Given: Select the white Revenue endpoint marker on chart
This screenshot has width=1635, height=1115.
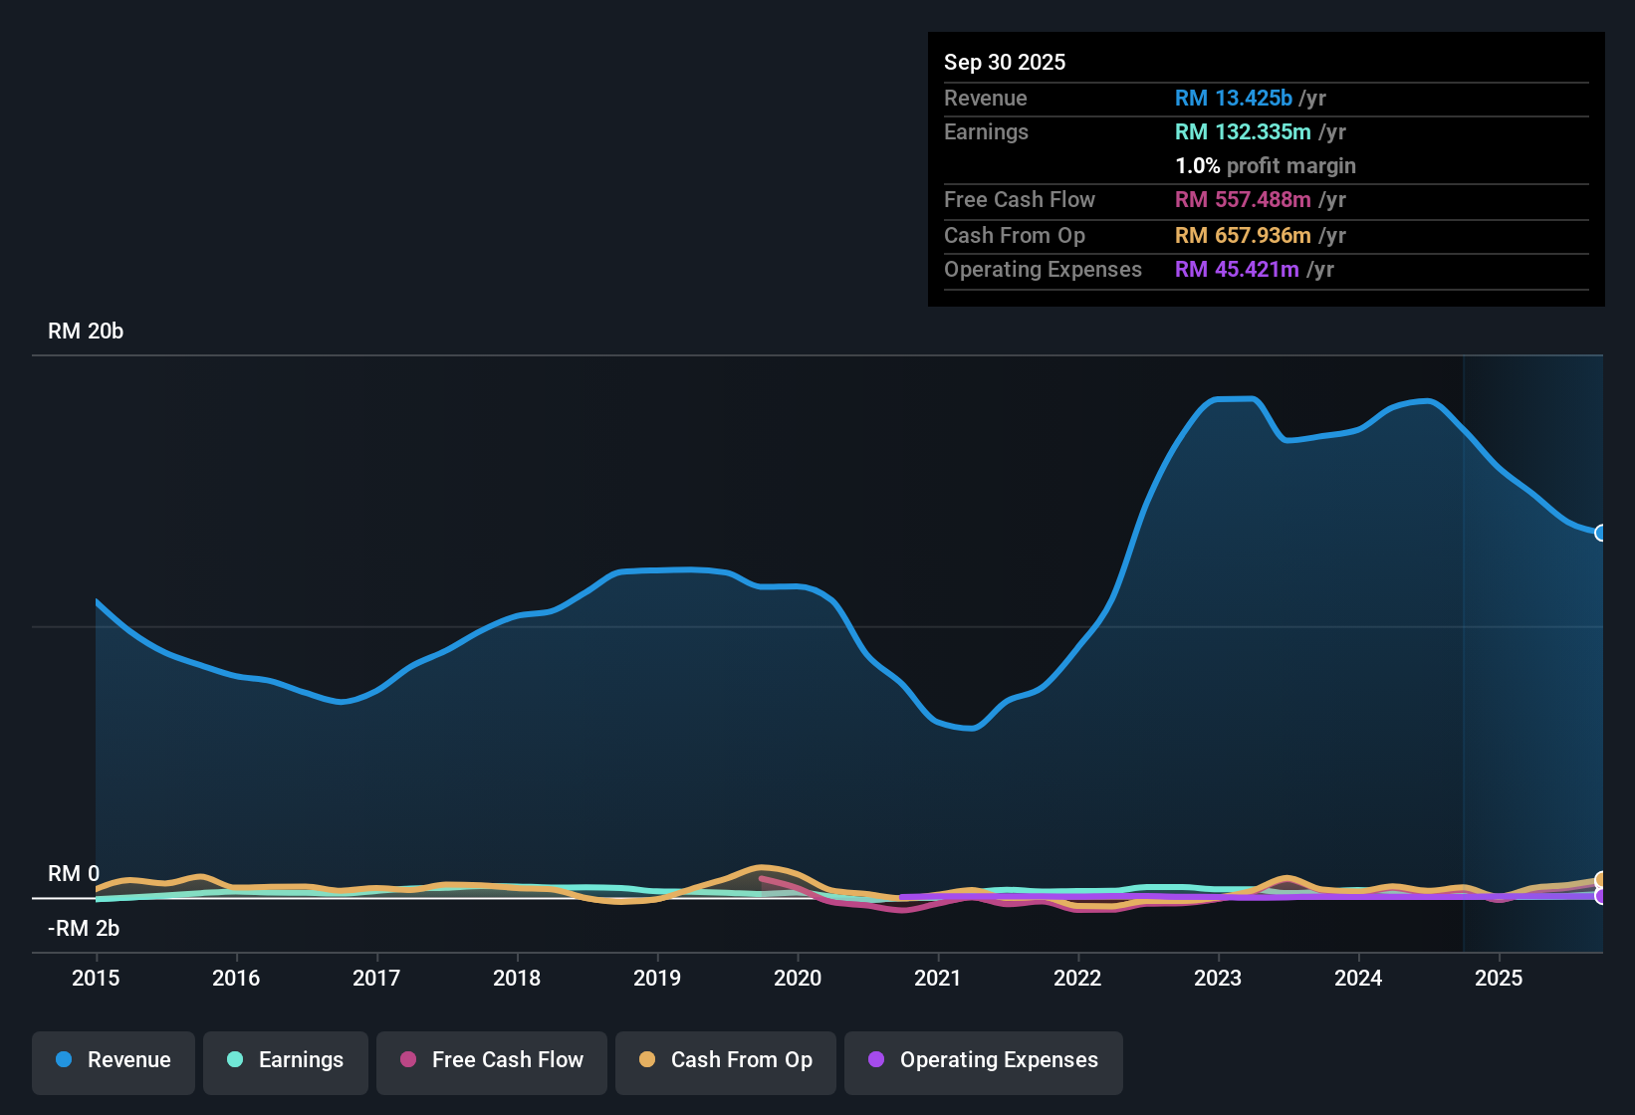Looking at the screenshot, I should point(1601,535).
